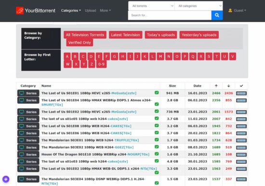Show Yesterday's uploads
265x186 pixels.
(199, 35)
